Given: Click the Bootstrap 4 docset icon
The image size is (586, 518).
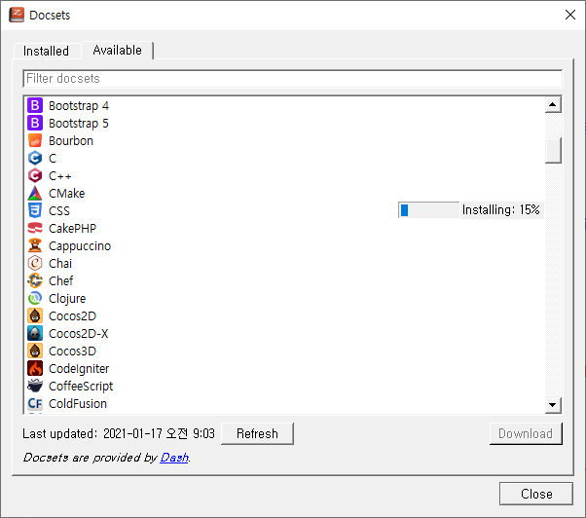Looking at the screenshot, I should 35,106.
